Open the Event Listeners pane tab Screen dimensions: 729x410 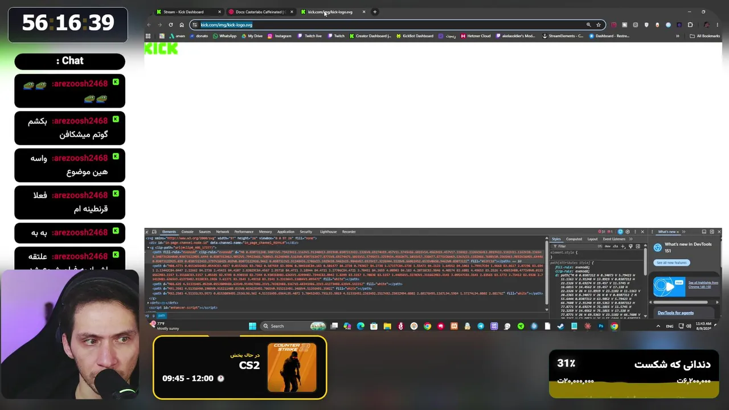pos(614,239)
